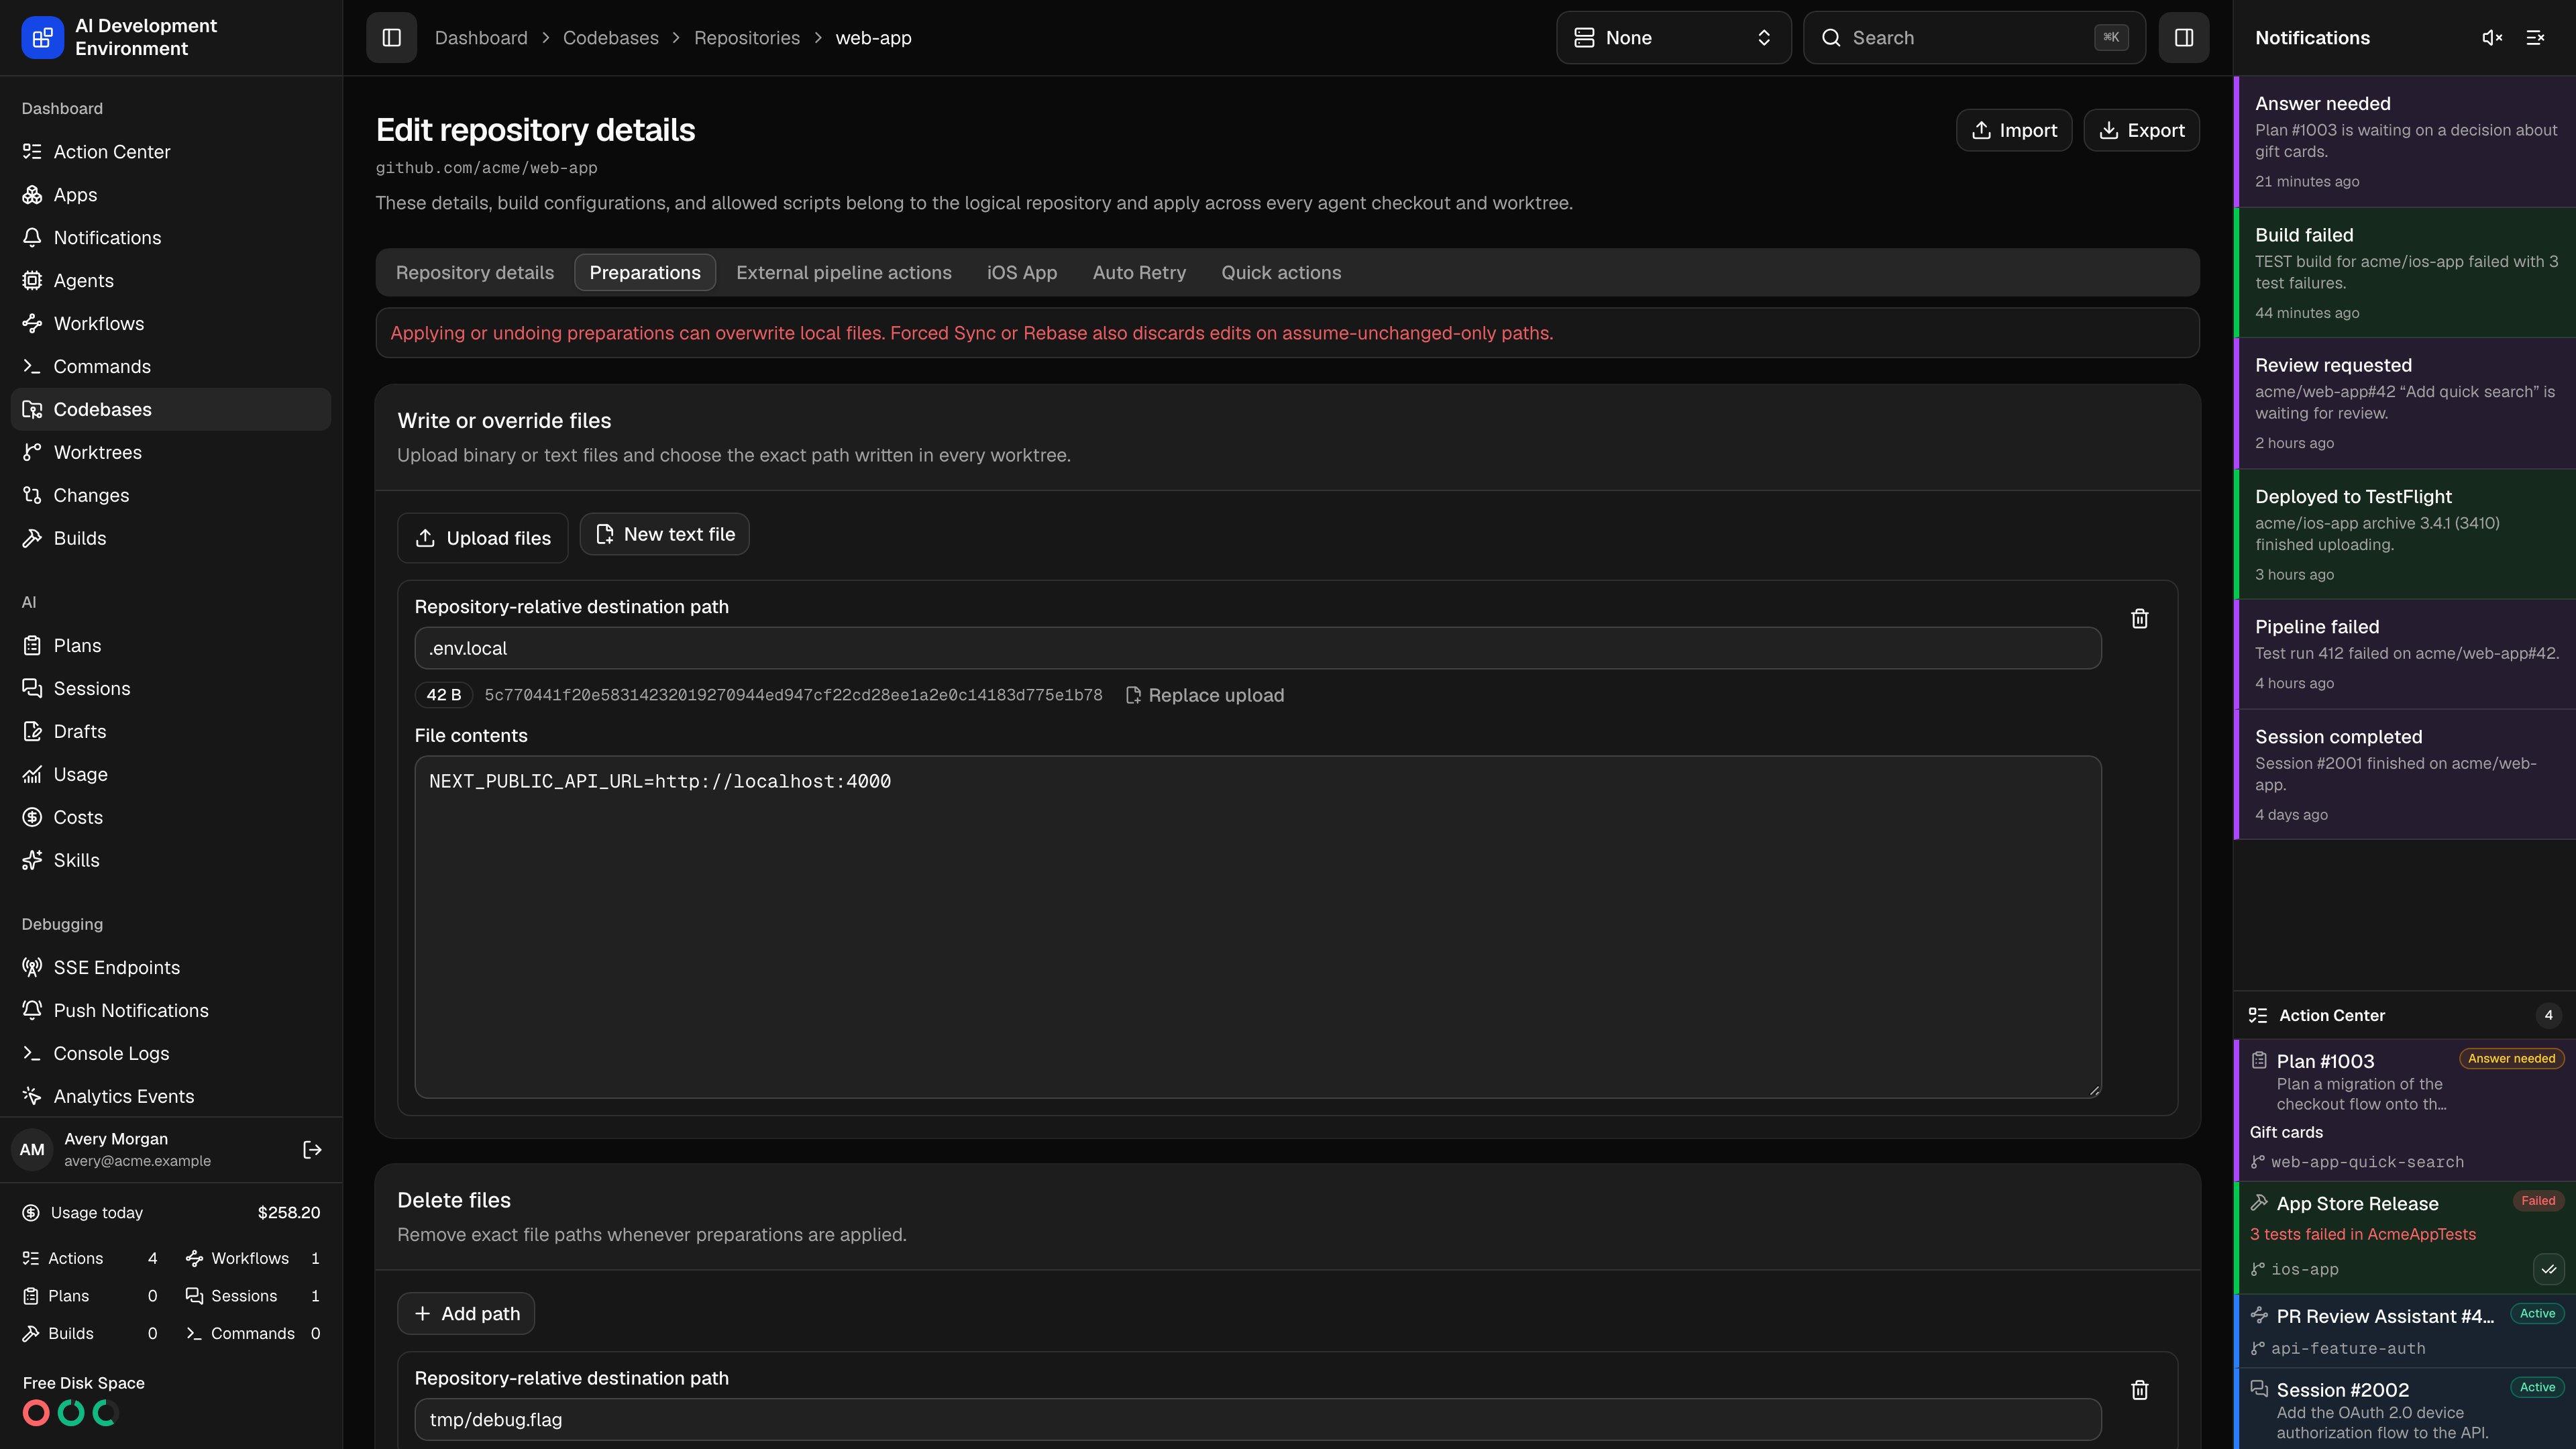
Task: Toggle the right panel icon in header
Action: click(2183, 38)
